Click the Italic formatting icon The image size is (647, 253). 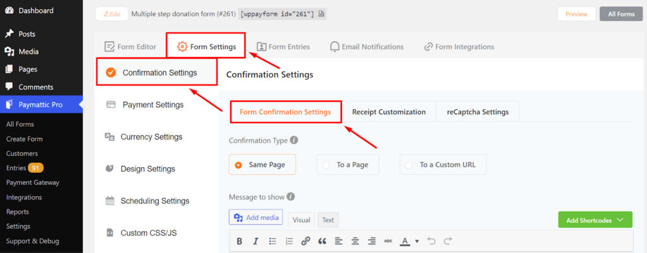point(256,241)
